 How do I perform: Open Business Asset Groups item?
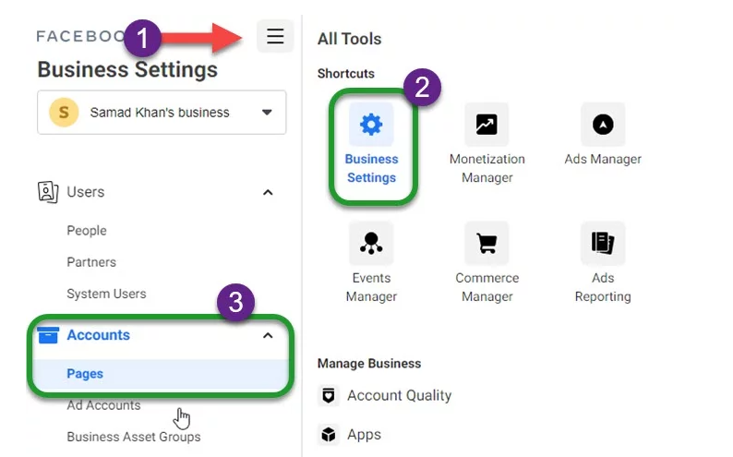(133, 437)
